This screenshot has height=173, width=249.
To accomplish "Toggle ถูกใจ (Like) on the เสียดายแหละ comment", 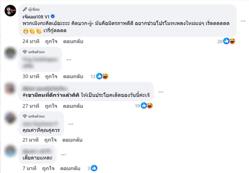I will coord(48,168).
